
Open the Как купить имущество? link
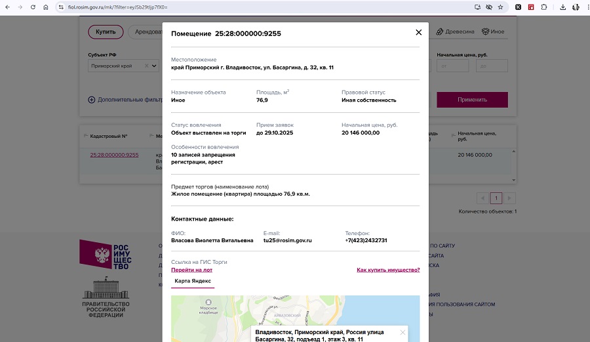[388, 270]
